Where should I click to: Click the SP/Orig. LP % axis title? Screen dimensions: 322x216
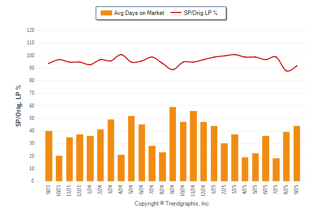[x=18, y=106]
